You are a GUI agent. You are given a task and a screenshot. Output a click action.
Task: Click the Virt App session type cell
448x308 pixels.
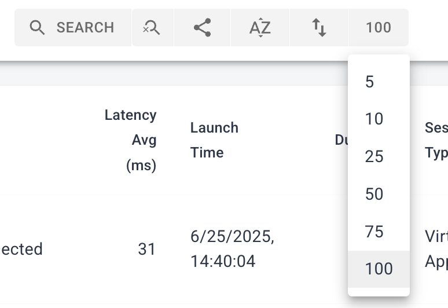click(x=436, y=249)
